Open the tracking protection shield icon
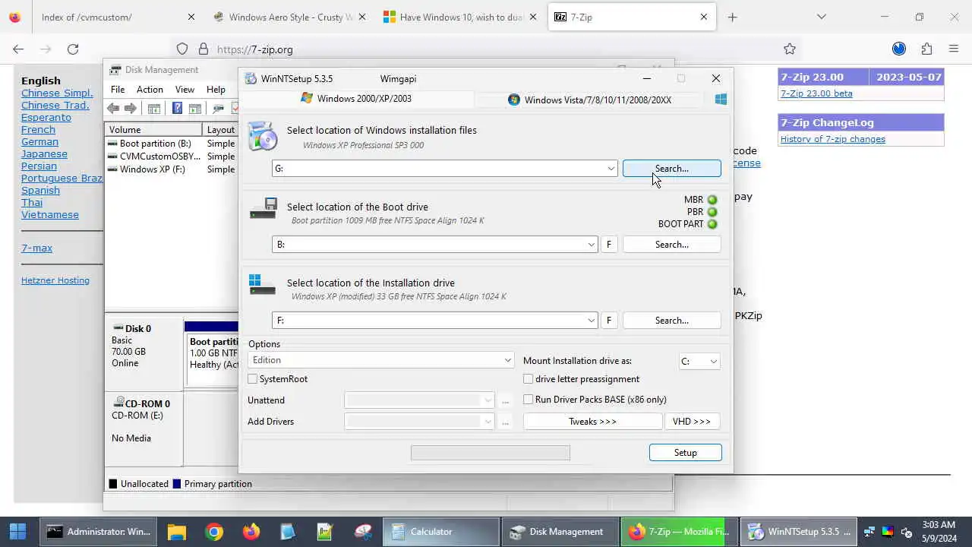This screenshot has height=547, width=972. pyautogui.click(x=182, y=49)
